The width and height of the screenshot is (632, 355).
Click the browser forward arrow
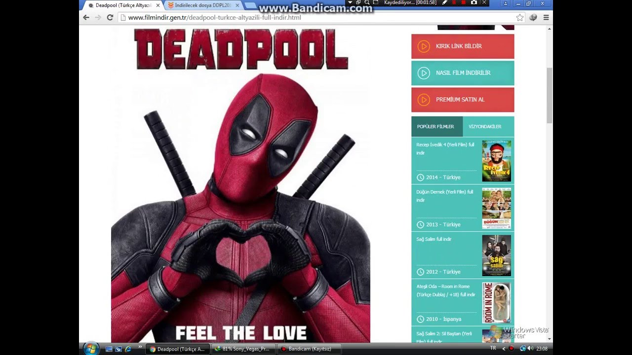pyautogui.click(x=98, y=17)
